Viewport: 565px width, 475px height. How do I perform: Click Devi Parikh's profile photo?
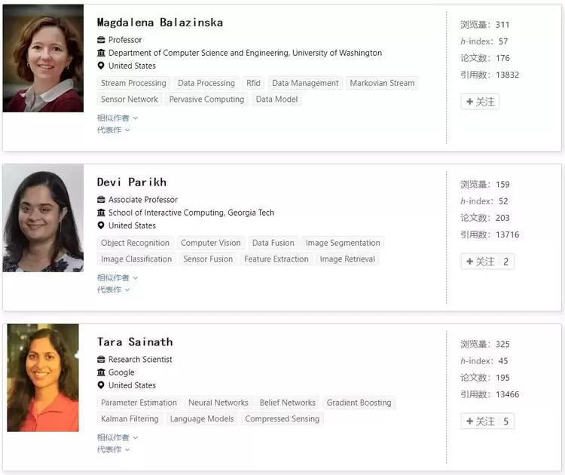[x=43, y=218]
